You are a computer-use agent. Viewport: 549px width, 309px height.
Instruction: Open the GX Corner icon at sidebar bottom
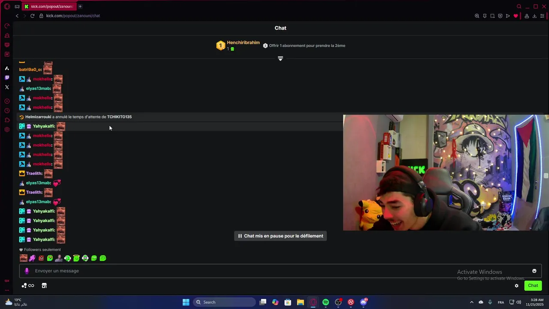[7, 281]
